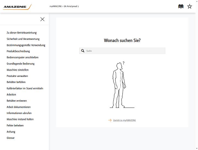198x150 pixels.
Task: Follow the Zurück zu myAMAZONE link
Action: pyautogui.click(x=125, y=120)
